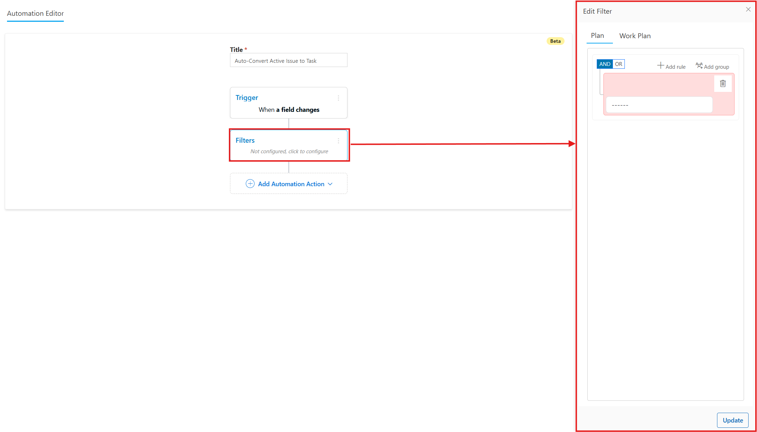Click the Update button
Screen dimensions: 757x432
[733, 420]
